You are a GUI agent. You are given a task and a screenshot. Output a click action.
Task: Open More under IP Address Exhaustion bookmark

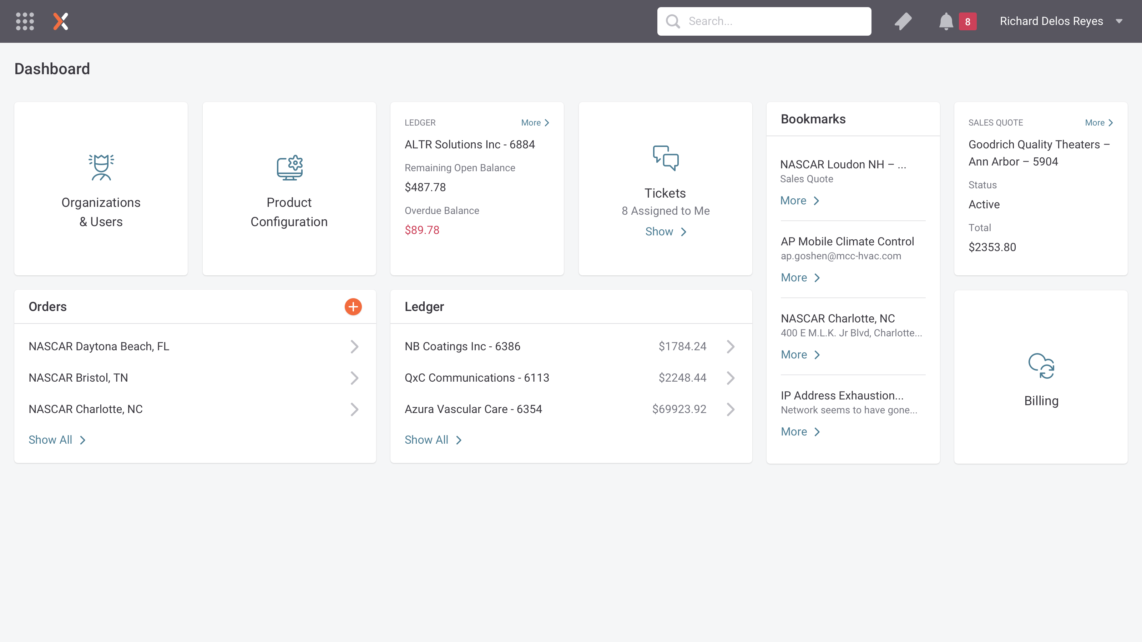pos(800,432)
